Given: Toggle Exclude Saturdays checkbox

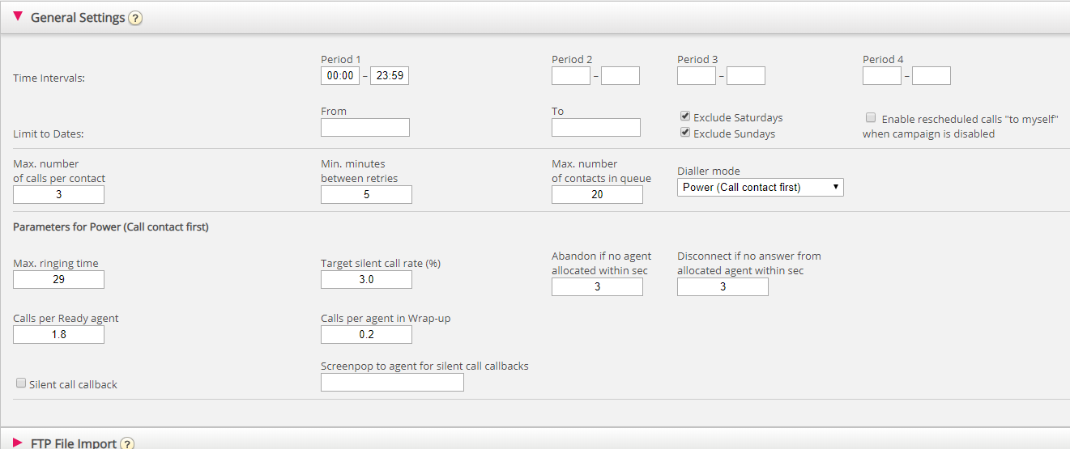Looking at the screenshot, I should (685, 116).
